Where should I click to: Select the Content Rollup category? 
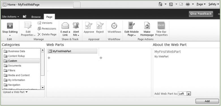pos(22,56)
